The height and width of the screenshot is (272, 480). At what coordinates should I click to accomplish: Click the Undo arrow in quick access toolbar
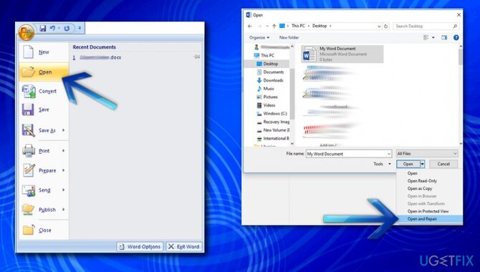click(52, 29)
